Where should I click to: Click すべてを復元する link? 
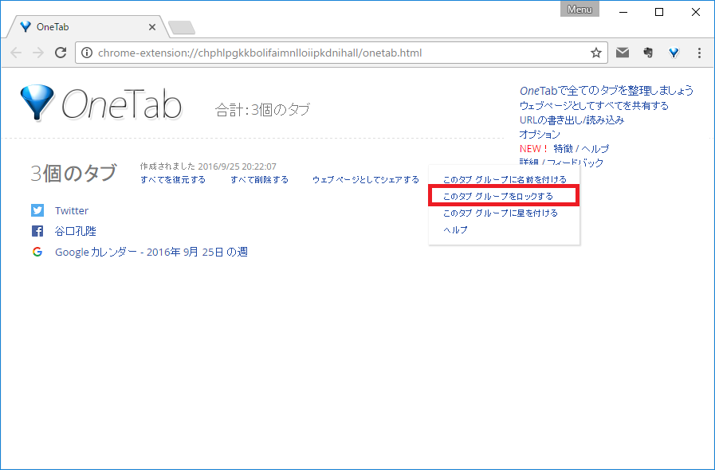click(x=172, y=180)
